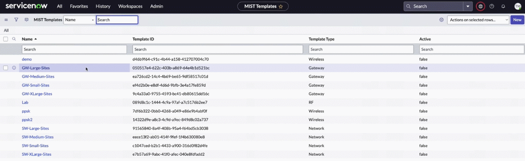The height and width of the screenshot is (161, 525).
Task: Open the Lab template record
Action: click(25, 102)
